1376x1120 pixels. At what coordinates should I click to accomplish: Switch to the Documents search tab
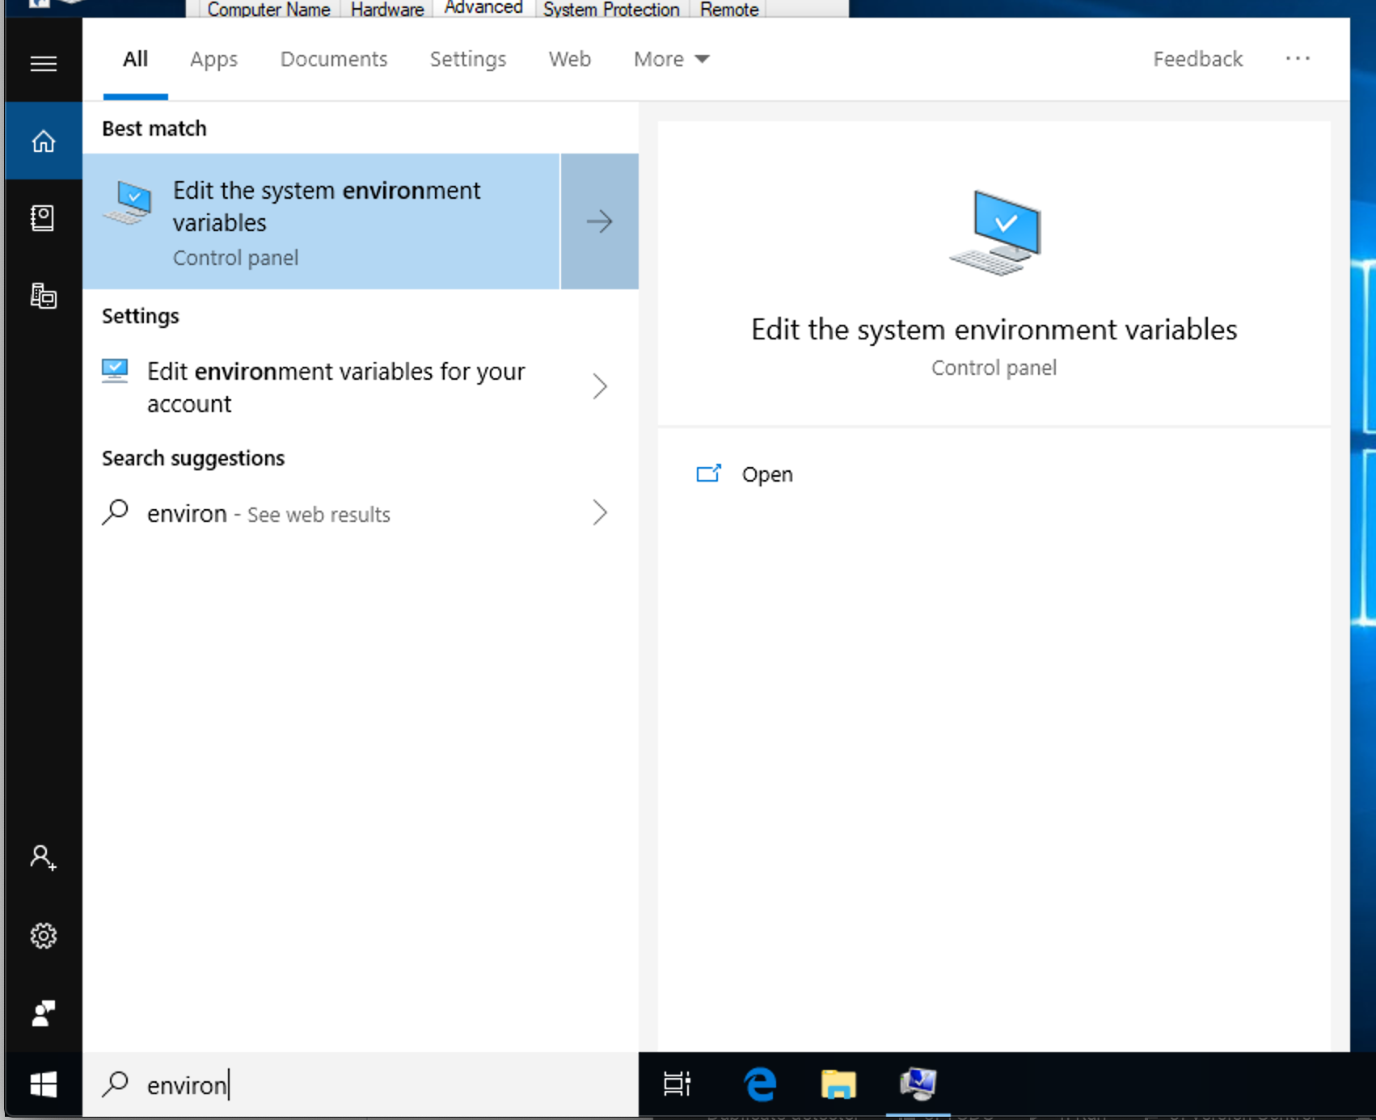click(334, 59)
